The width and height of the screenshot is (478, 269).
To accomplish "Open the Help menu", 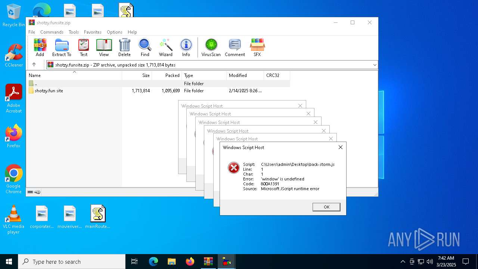I will (x=132, y=32).
